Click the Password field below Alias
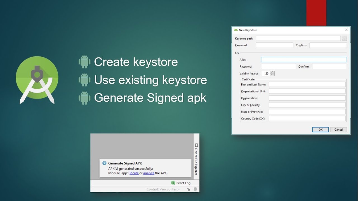Screen dimensions: 358x201 [278, 66]
